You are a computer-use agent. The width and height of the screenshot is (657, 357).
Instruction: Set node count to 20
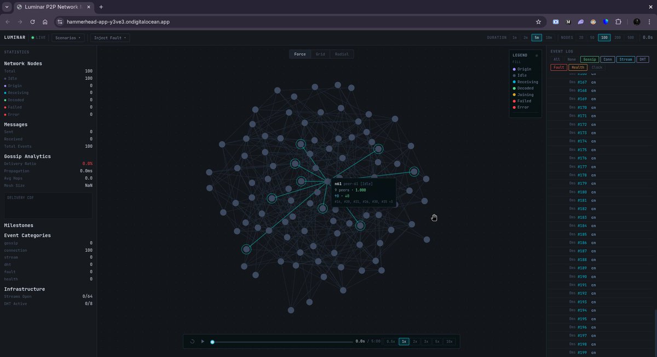pos(581,38)
